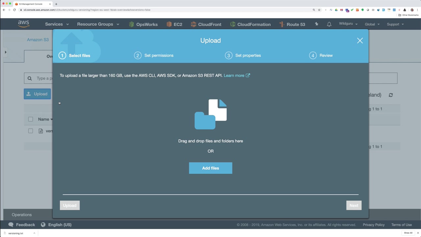
Task: Open the Support dropdown
Action: coord(395,24)
